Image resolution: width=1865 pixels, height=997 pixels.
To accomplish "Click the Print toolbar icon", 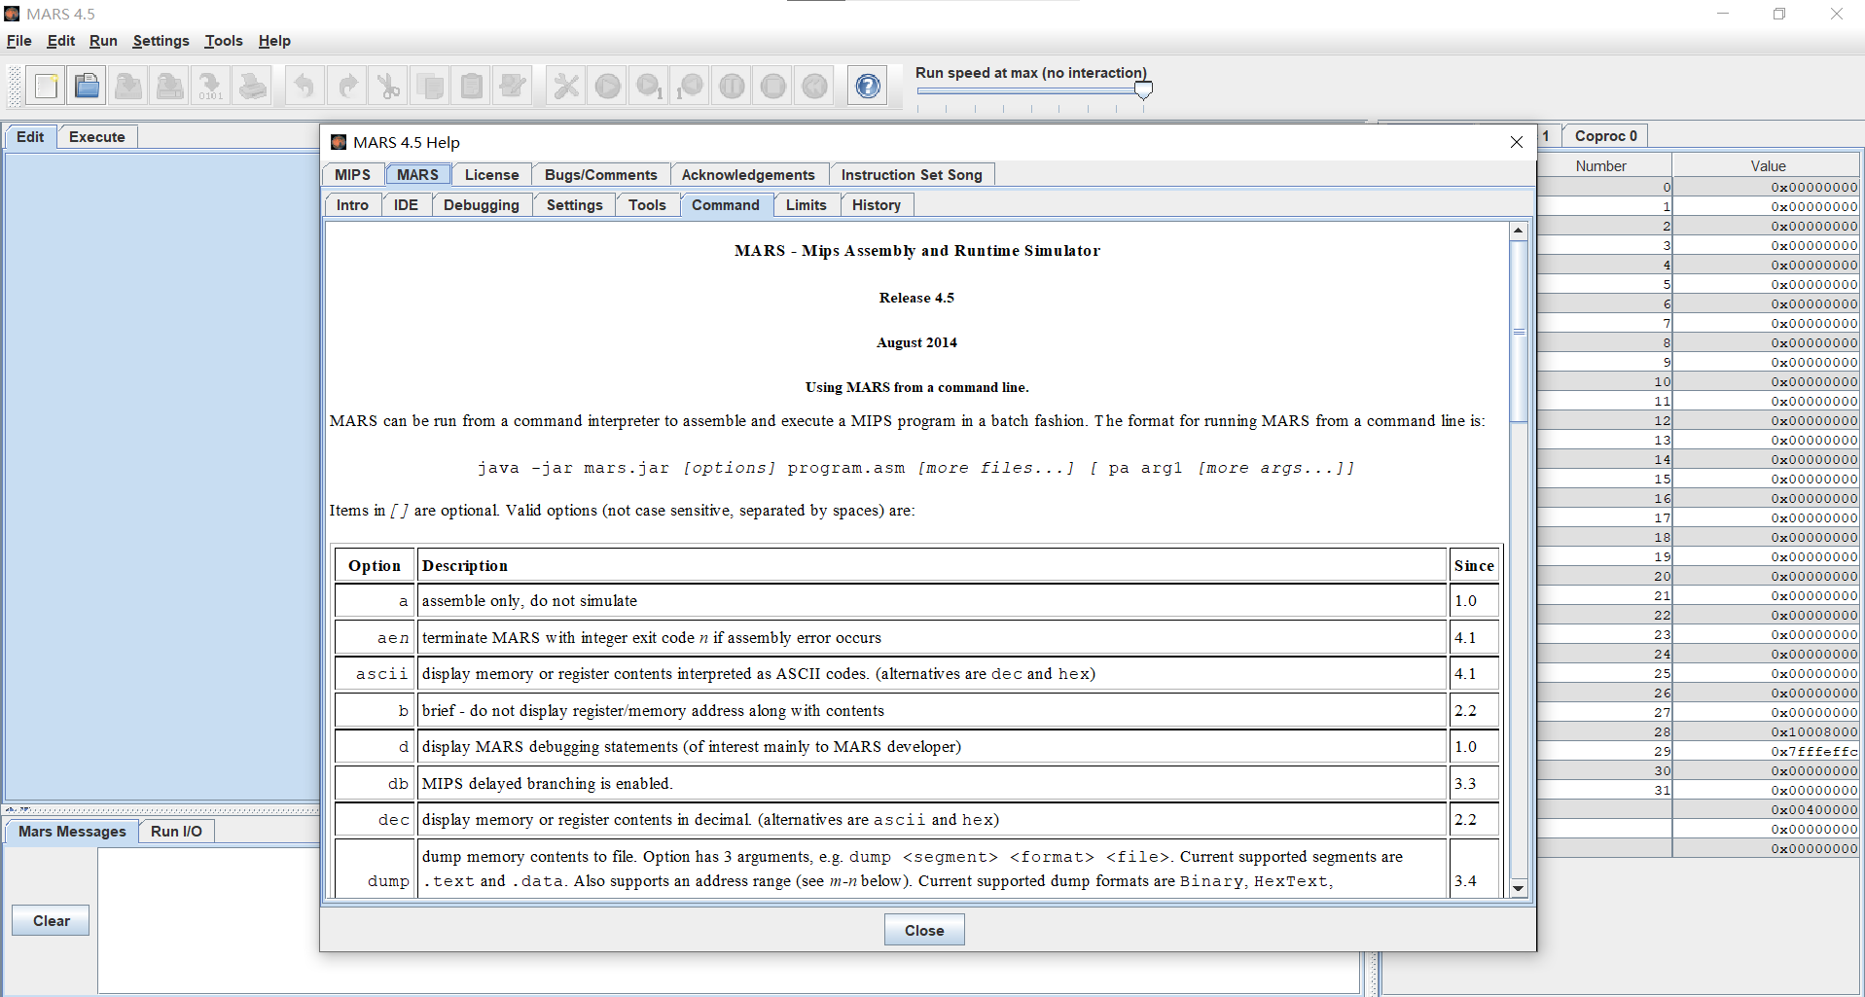I will pyautogui.click(x=252, y=87).
